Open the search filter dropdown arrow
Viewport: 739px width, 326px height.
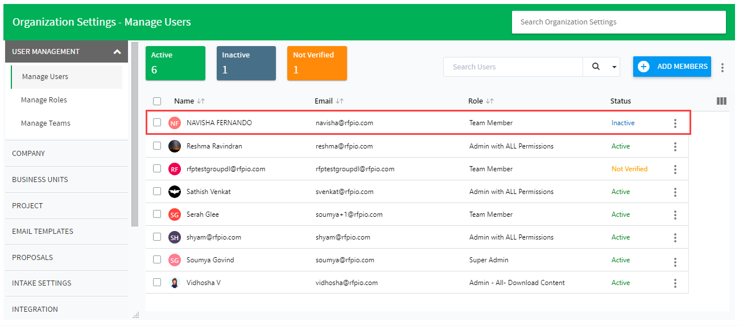614,67
